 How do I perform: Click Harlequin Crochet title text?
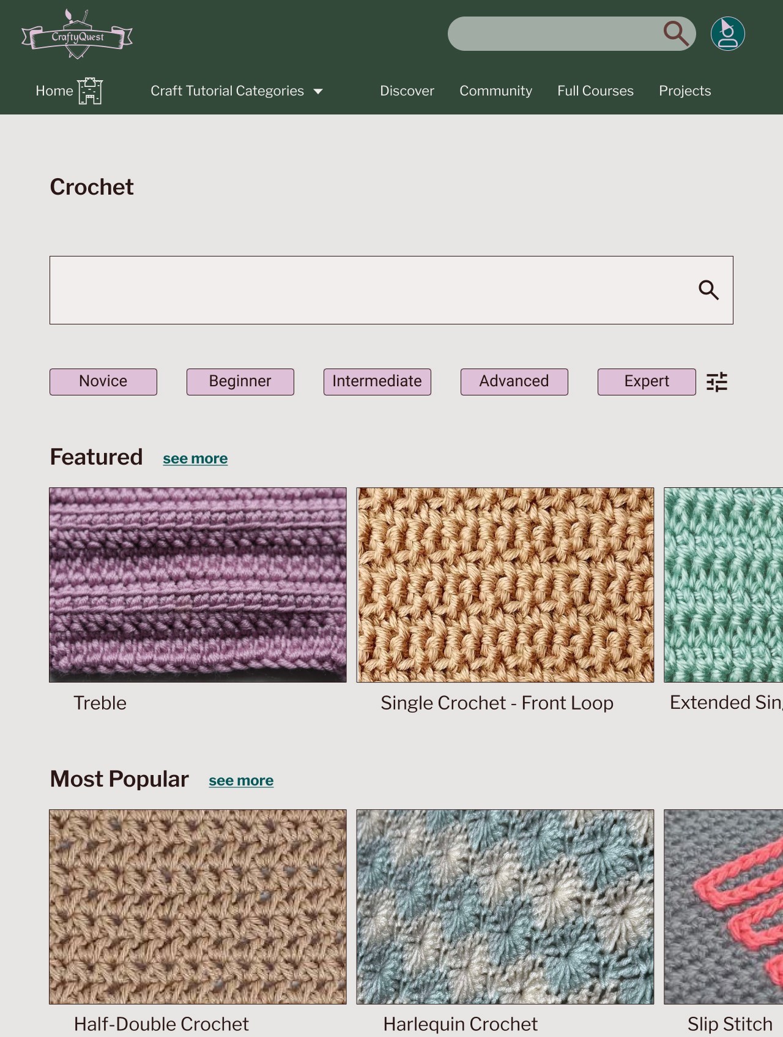pos(461,1024)
